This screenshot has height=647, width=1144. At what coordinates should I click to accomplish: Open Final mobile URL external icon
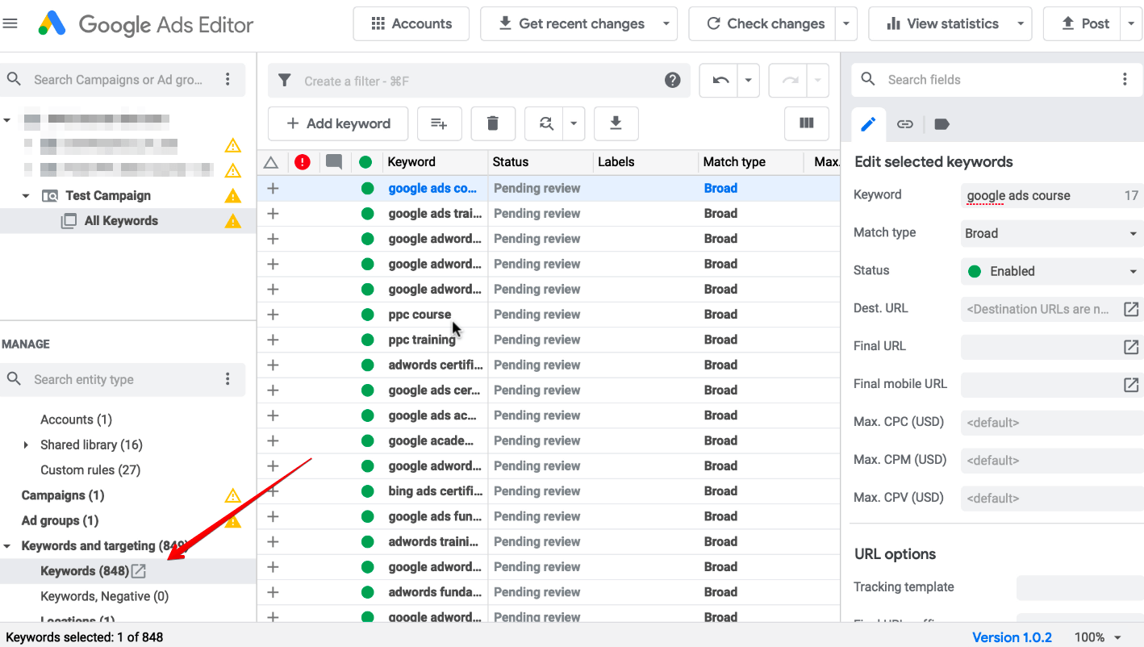point(1131,385)
